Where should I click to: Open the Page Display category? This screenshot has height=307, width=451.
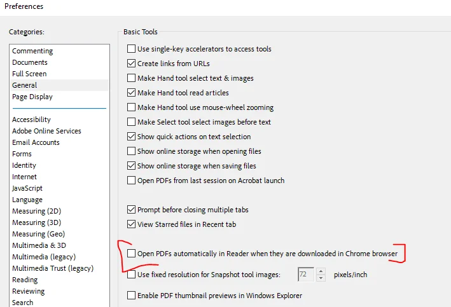32,97
